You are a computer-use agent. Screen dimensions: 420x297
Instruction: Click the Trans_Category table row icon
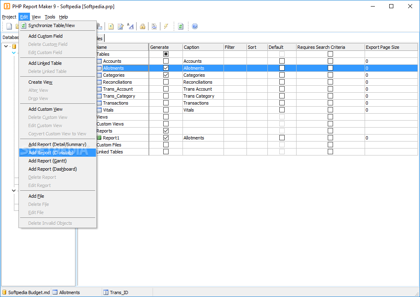pyautogui.click(x=99, y=96)
